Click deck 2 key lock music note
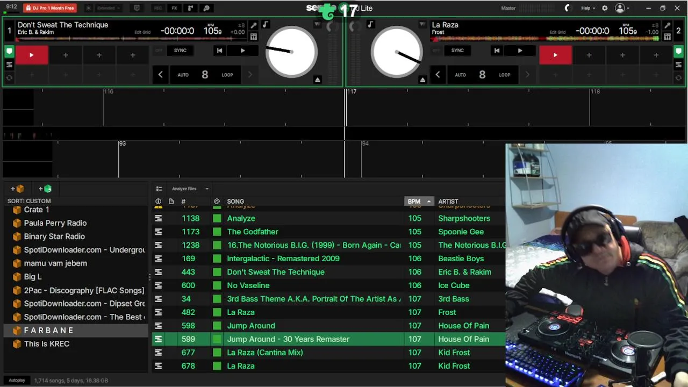The image size is (688, 387). (x=370, y=25)
